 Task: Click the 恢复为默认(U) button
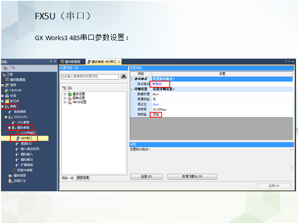click(192, 176)
